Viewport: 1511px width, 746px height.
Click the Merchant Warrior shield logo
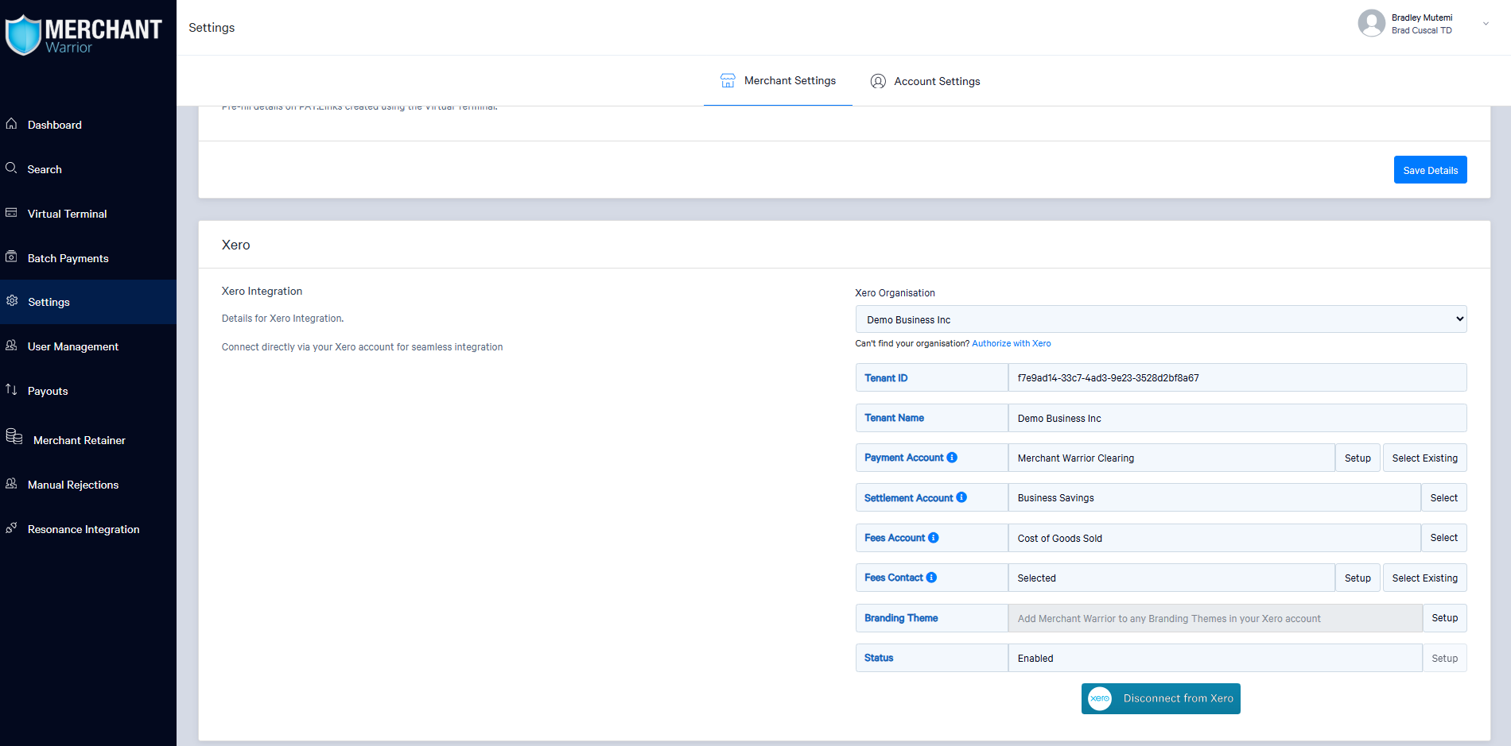tap(23, 35)
